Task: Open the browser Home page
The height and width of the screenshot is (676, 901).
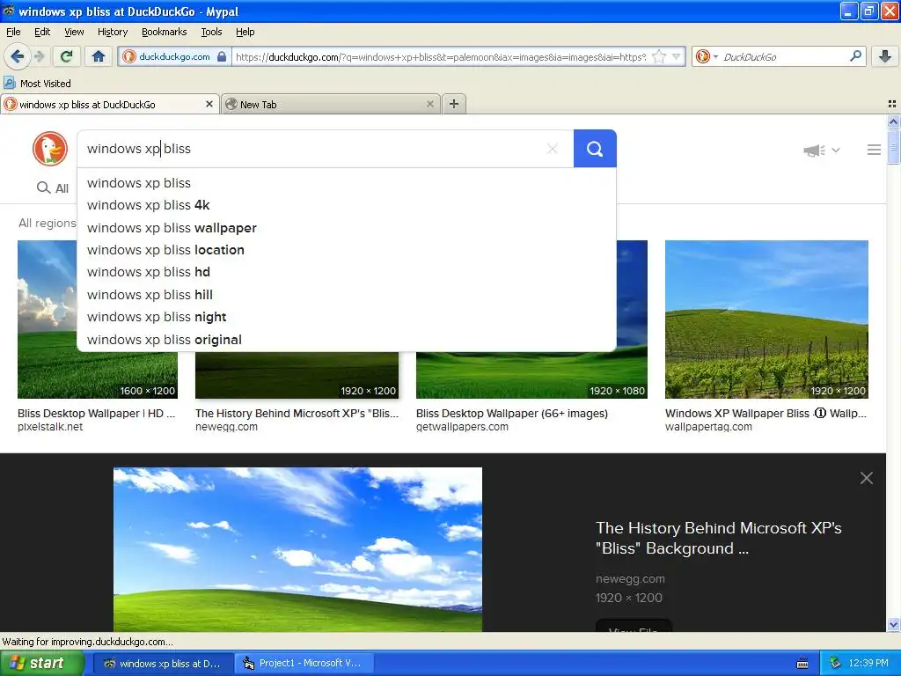Action: 99,56
